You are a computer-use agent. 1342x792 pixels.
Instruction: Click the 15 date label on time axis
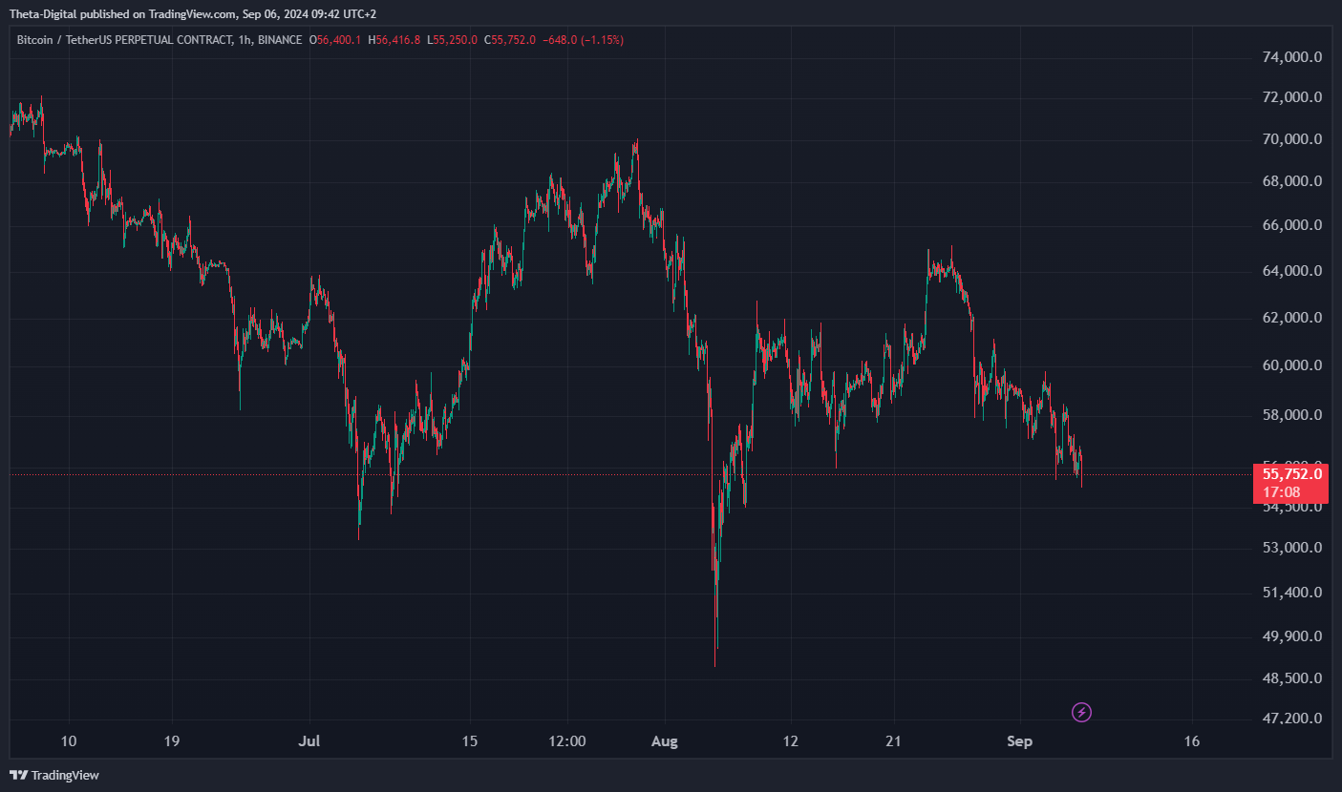469,741
